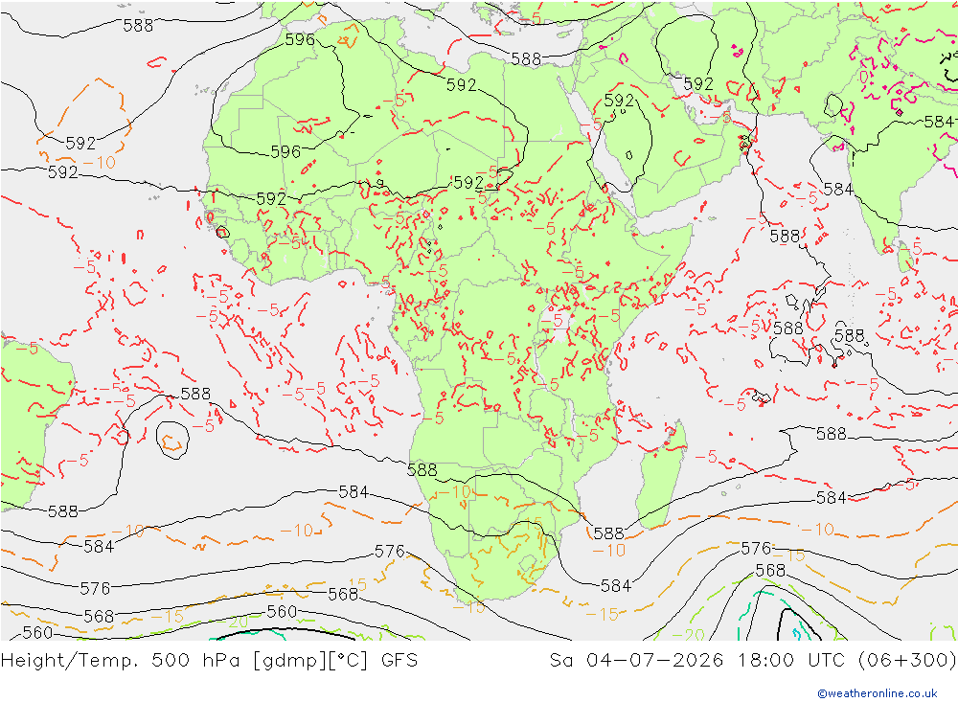Viewport: 958px width, 702px height.
Task: Click the magenta "0" temperature label over Asia
Action: click(864, 77)
